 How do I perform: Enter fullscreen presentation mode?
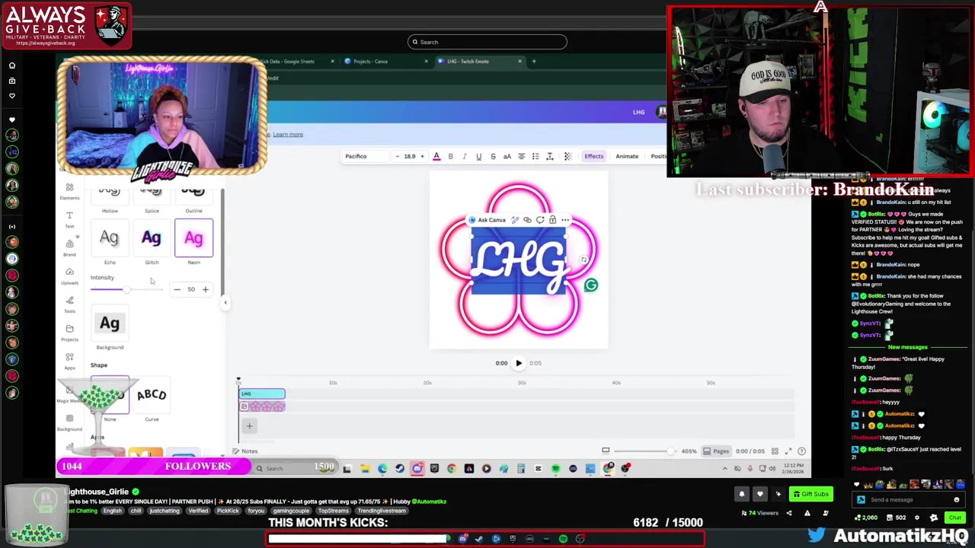coord(788,451)
